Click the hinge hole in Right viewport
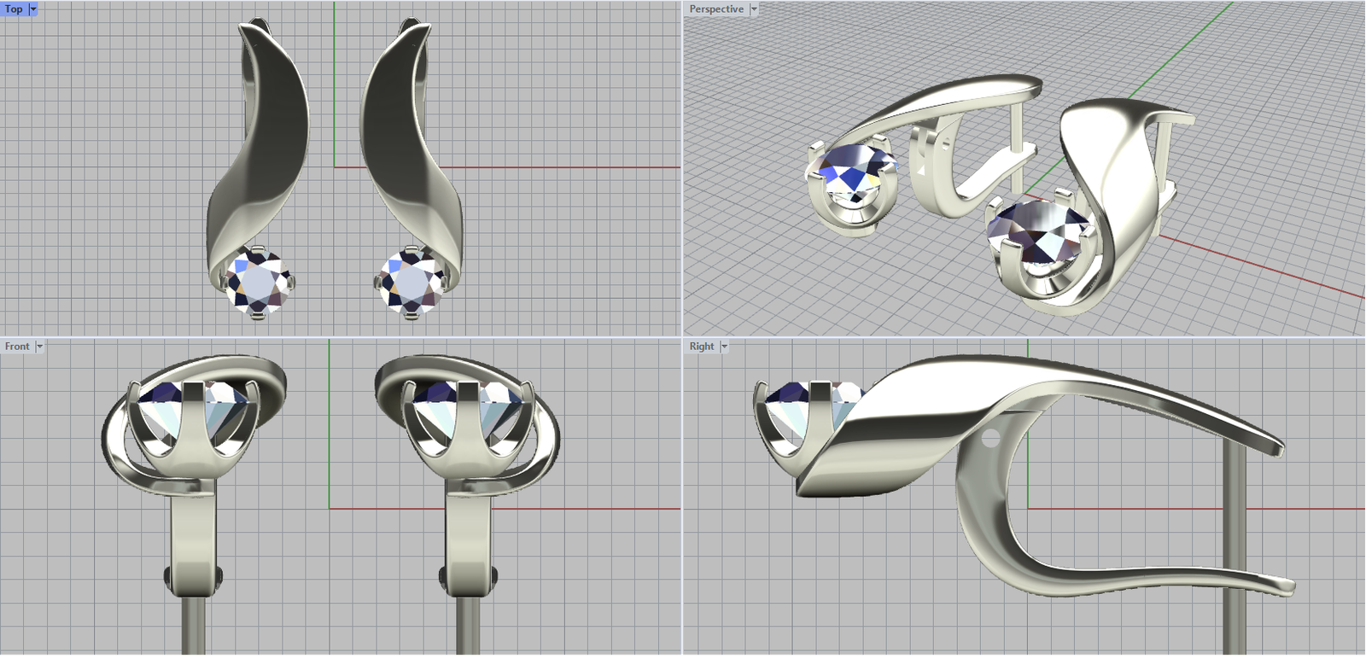 click(990, 440)
